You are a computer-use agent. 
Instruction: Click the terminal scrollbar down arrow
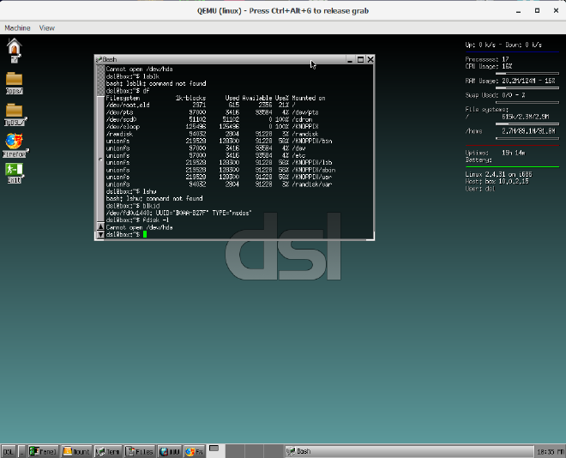(x=100, y=235)
